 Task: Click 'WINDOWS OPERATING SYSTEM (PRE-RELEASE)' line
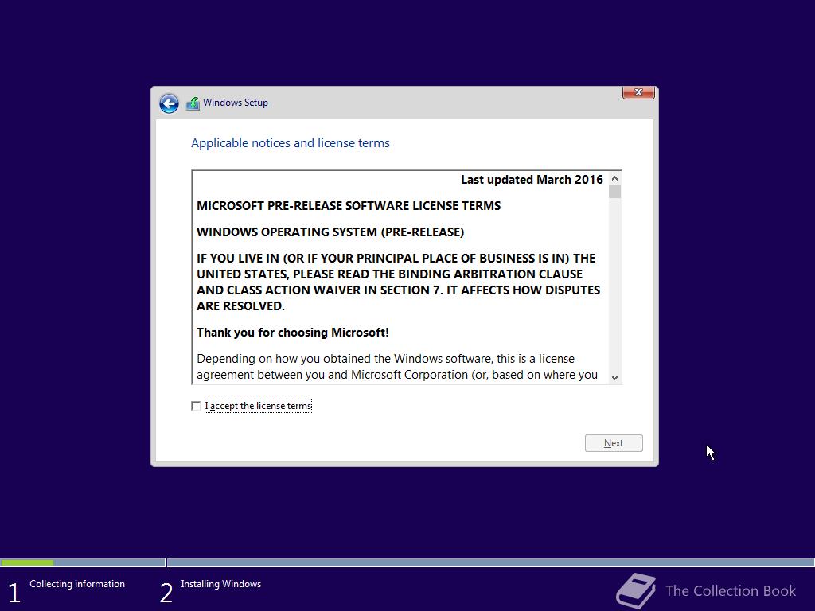pos(330,232)
